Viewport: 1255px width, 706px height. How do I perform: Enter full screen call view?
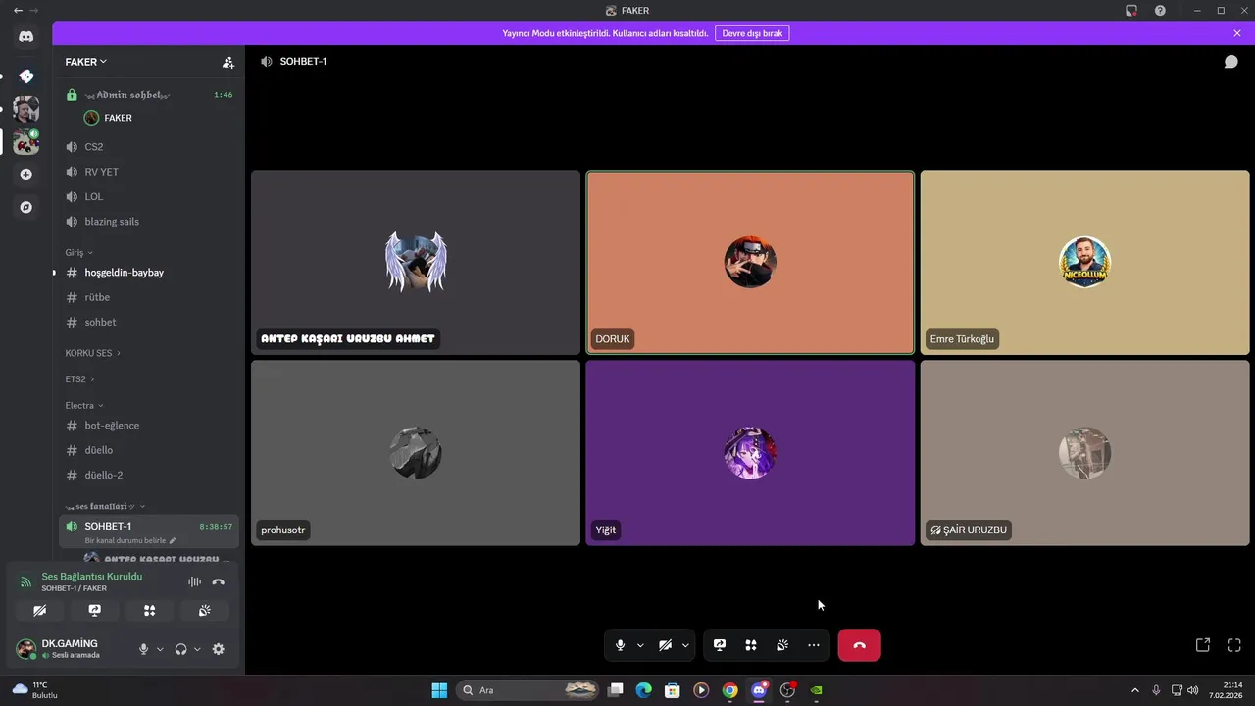click(x=1234, y=645)
